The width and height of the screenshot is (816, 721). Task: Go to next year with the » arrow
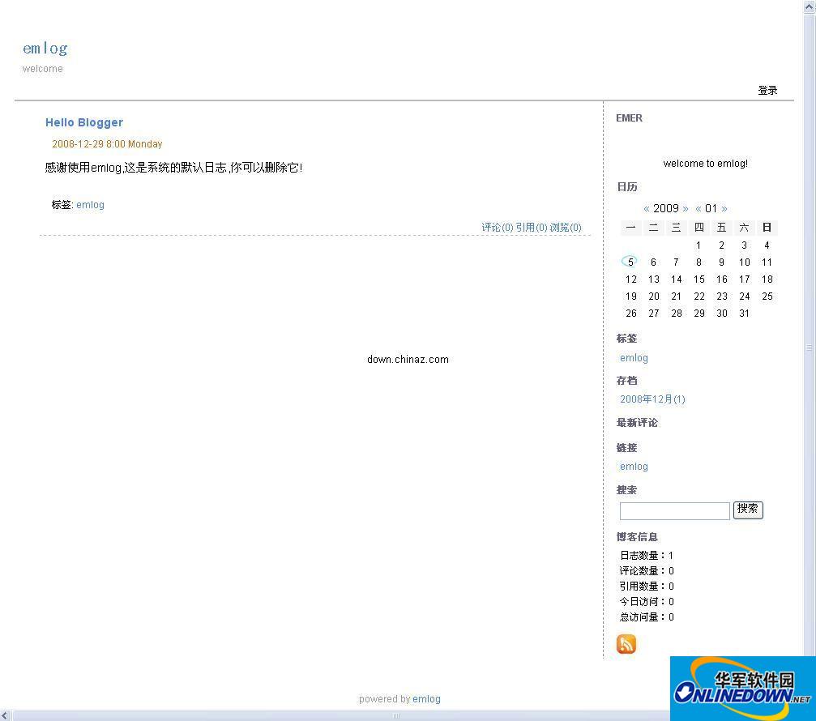pyautogui.click(x=685, y=208)
